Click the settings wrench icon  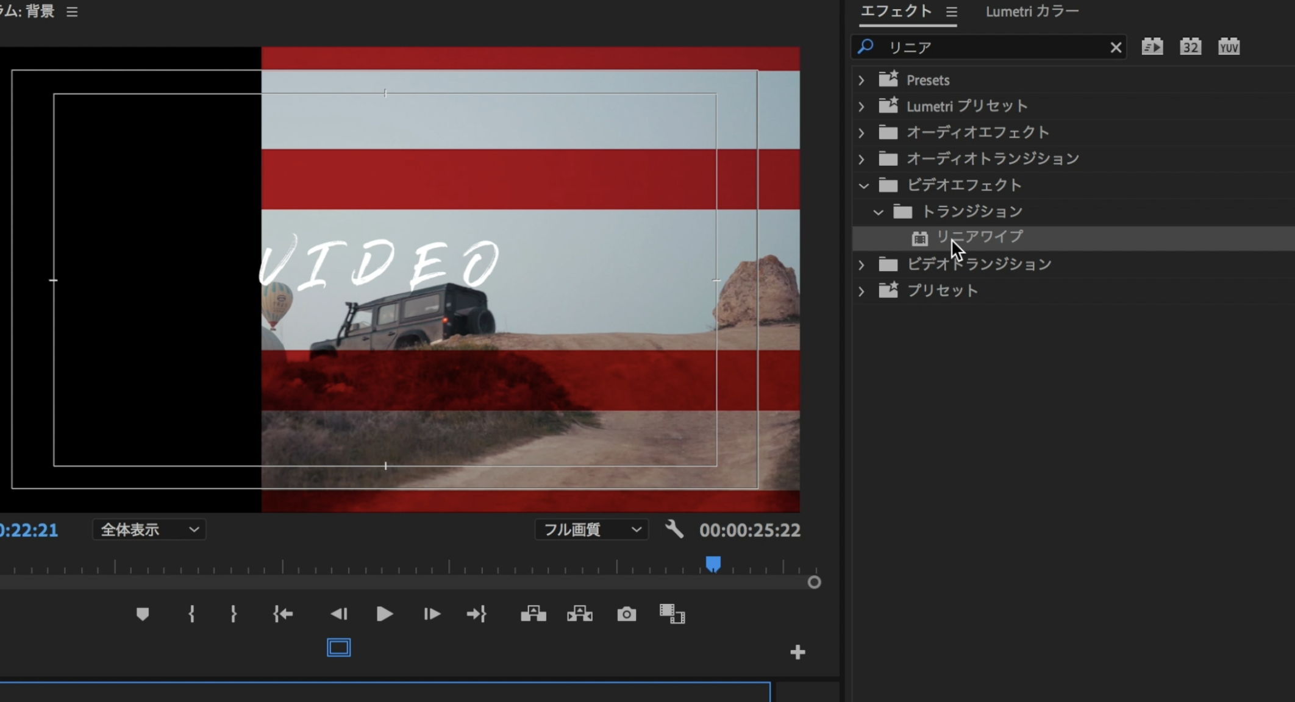tap(674, 530)
